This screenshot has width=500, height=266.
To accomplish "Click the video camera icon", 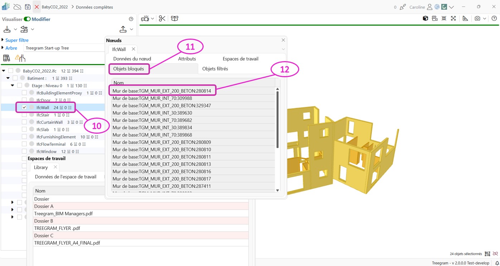I will click(x=435, y=19).
